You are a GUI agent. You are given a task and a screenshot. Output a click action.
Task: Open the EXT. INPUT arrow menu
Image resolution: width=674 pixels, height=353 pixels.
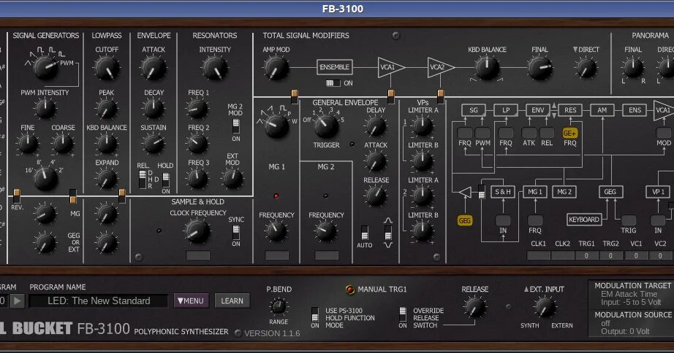[x=544, y=289]
